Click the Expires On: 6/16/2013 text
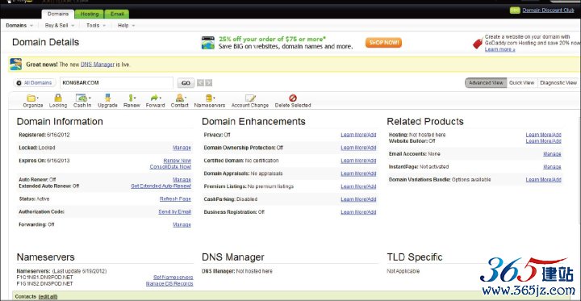The width and height of the screenshot is (581, 301). coord(44,161)
